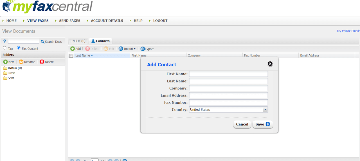Click the Export contacts button

coord(147,49)
